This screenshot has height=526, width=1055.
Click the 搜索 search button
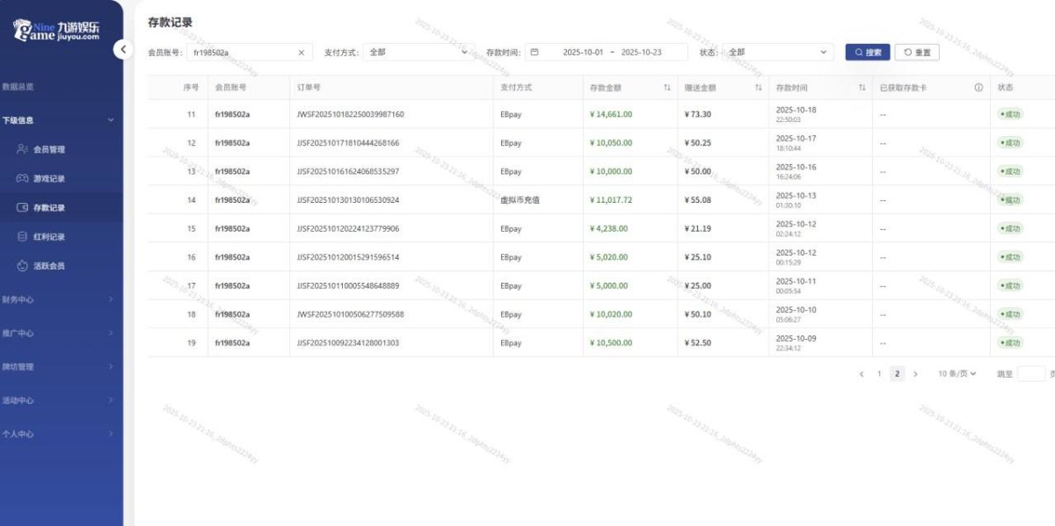(868, 53)
